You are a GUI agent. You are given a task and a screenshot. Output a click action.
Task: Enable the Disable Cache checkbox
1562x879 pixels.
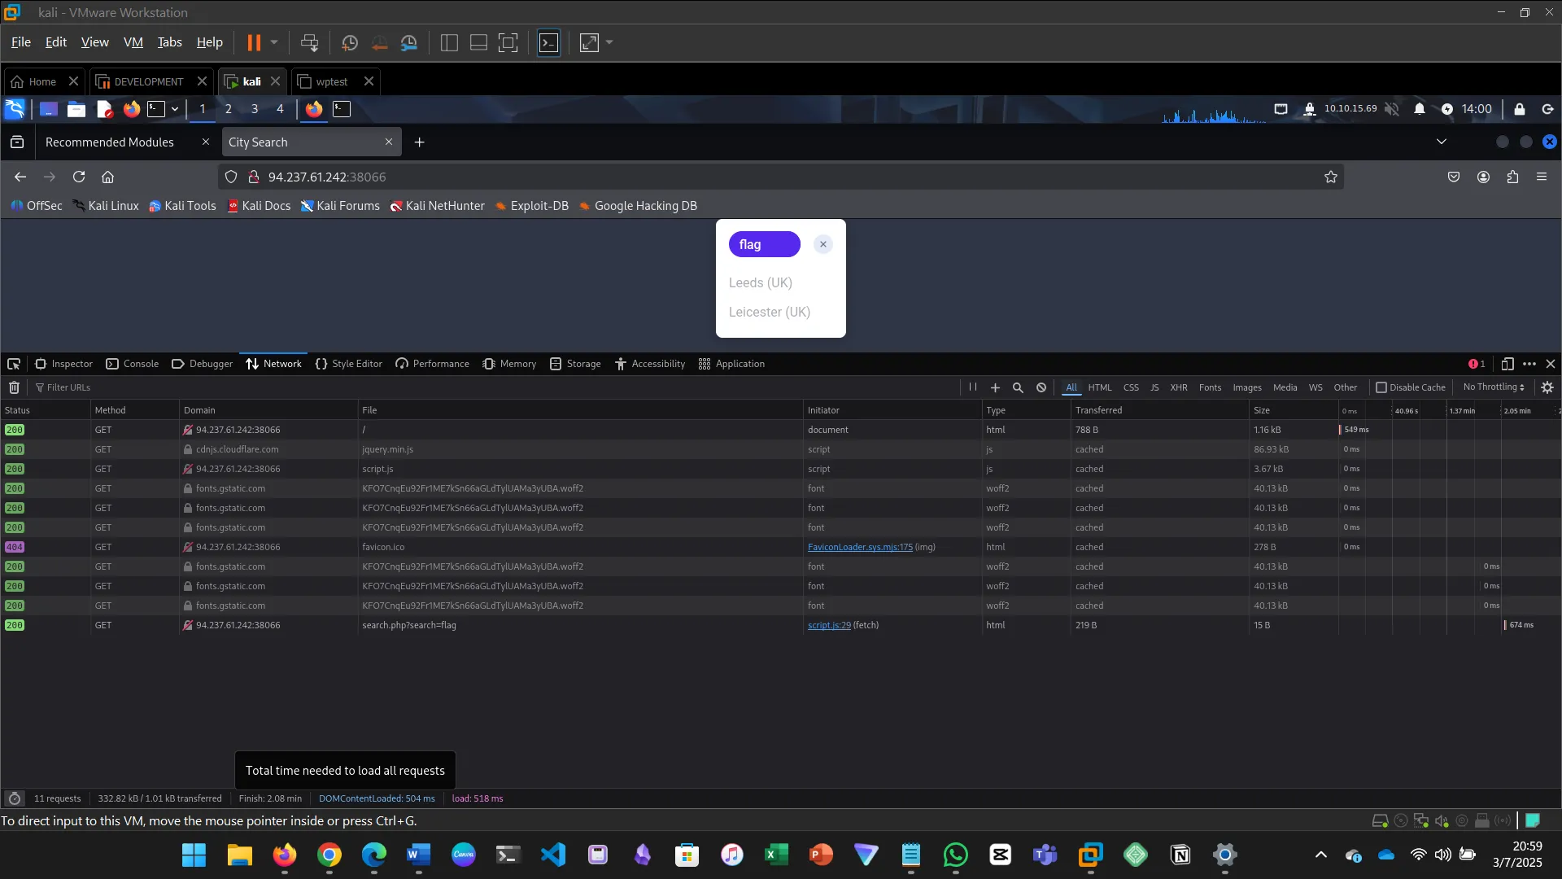tap(1381, 387)
